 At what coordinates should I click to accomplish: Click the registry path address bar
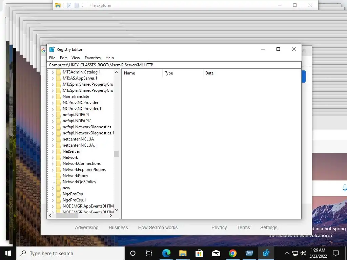[x=174, y=65]
